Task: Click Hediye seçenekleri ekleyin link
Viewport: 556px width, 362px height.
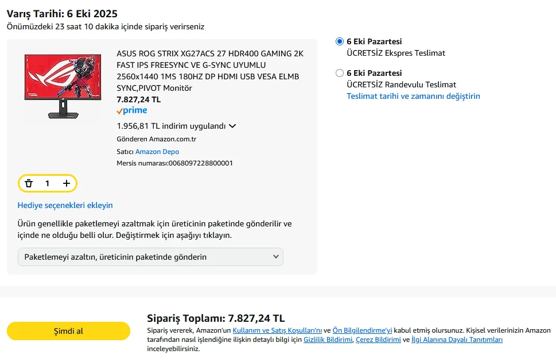Action: coord(65,205)
